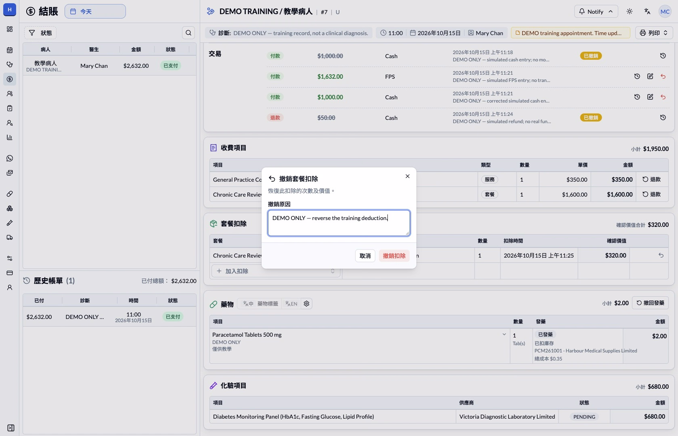
Task: Open the calendar icon in the sidebar
Action: pos(10,50)
